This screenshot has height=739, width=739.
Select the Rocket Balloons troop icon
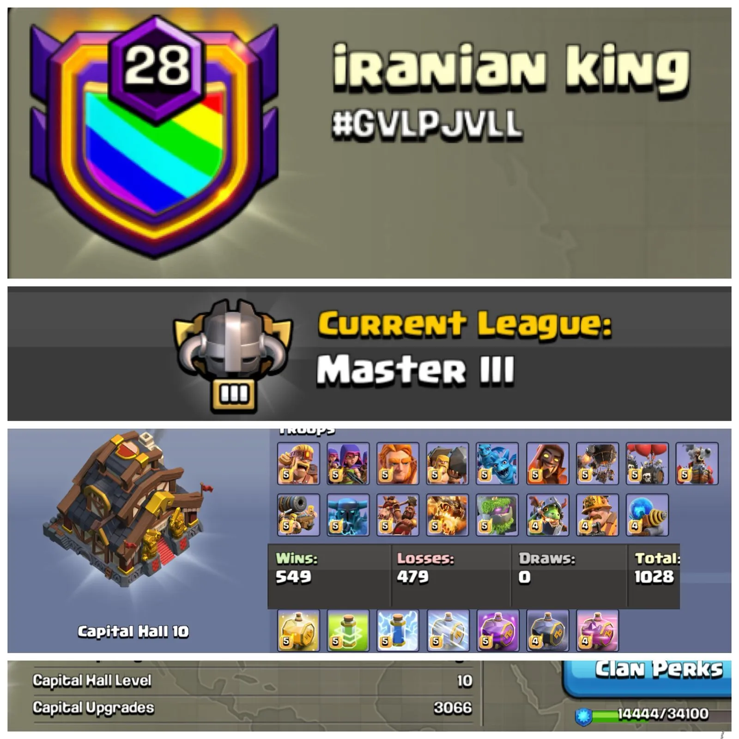(x=597, y=463)
